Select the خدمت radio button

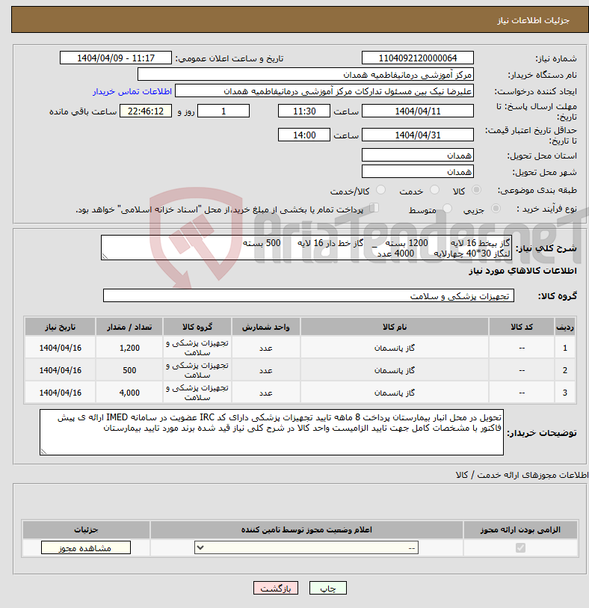[435, 190]
